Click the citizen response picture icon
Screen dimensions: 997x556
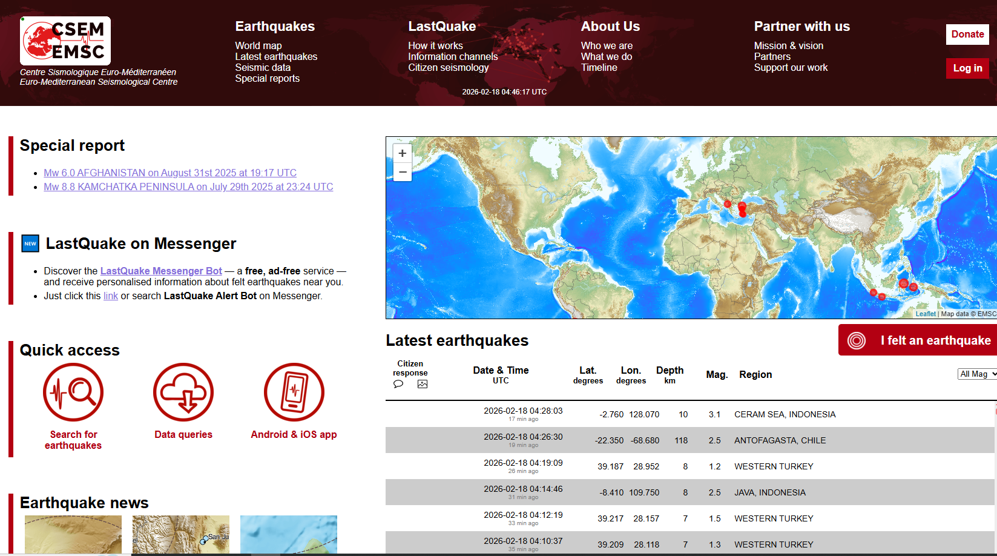(422, 384)
